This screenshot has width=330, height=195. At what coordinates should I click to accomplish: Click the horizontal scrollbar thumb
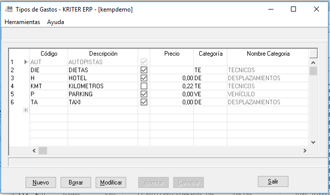(x=43, y=150)
